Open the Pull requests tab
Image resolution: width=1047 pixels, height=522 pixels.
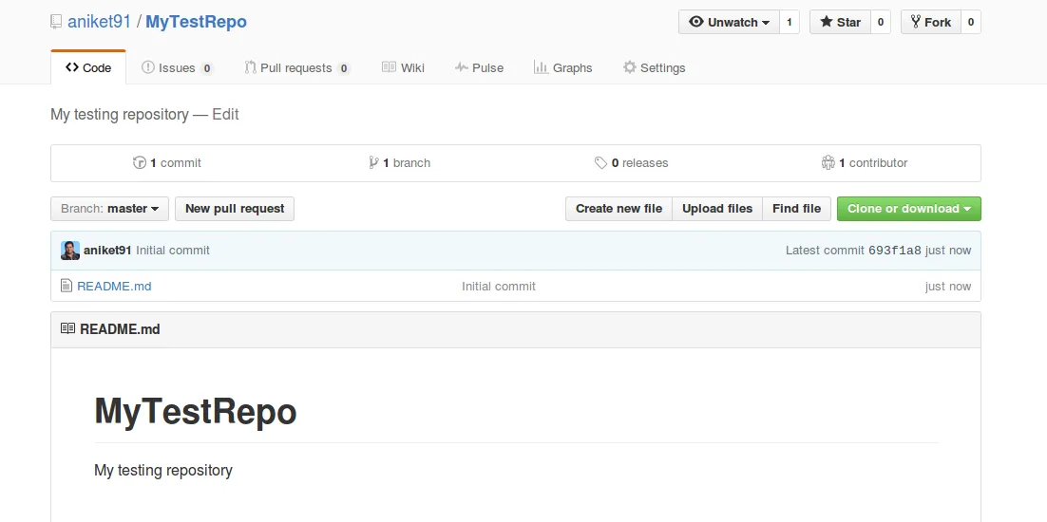click(x=297, y=67)
